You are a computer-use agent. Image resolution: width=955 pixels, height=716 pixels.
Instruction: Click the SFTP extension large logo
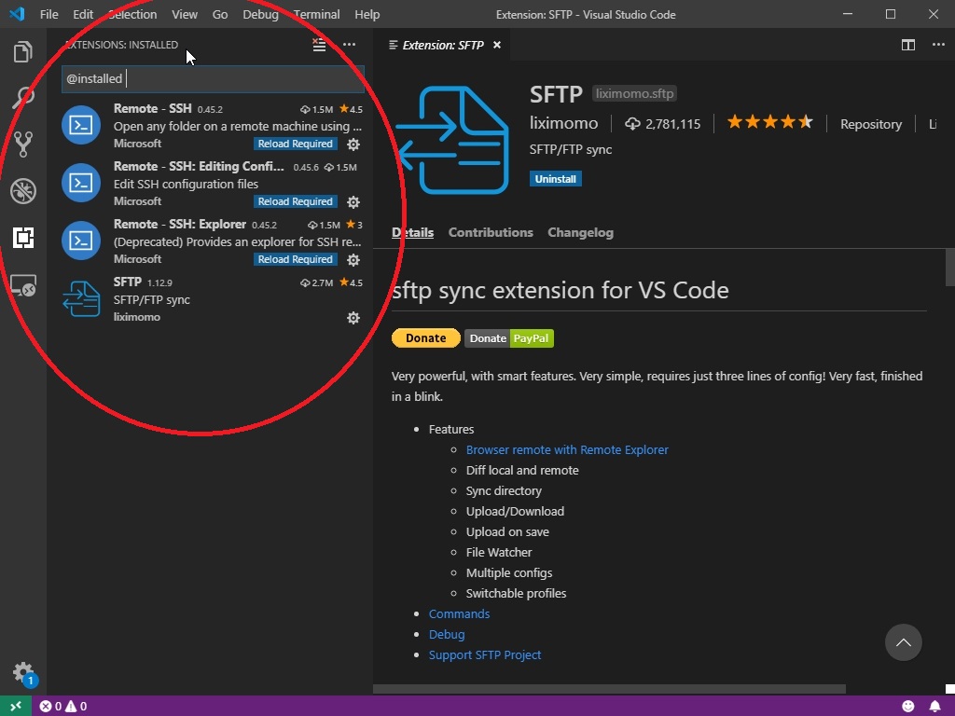tap(452, 140)
